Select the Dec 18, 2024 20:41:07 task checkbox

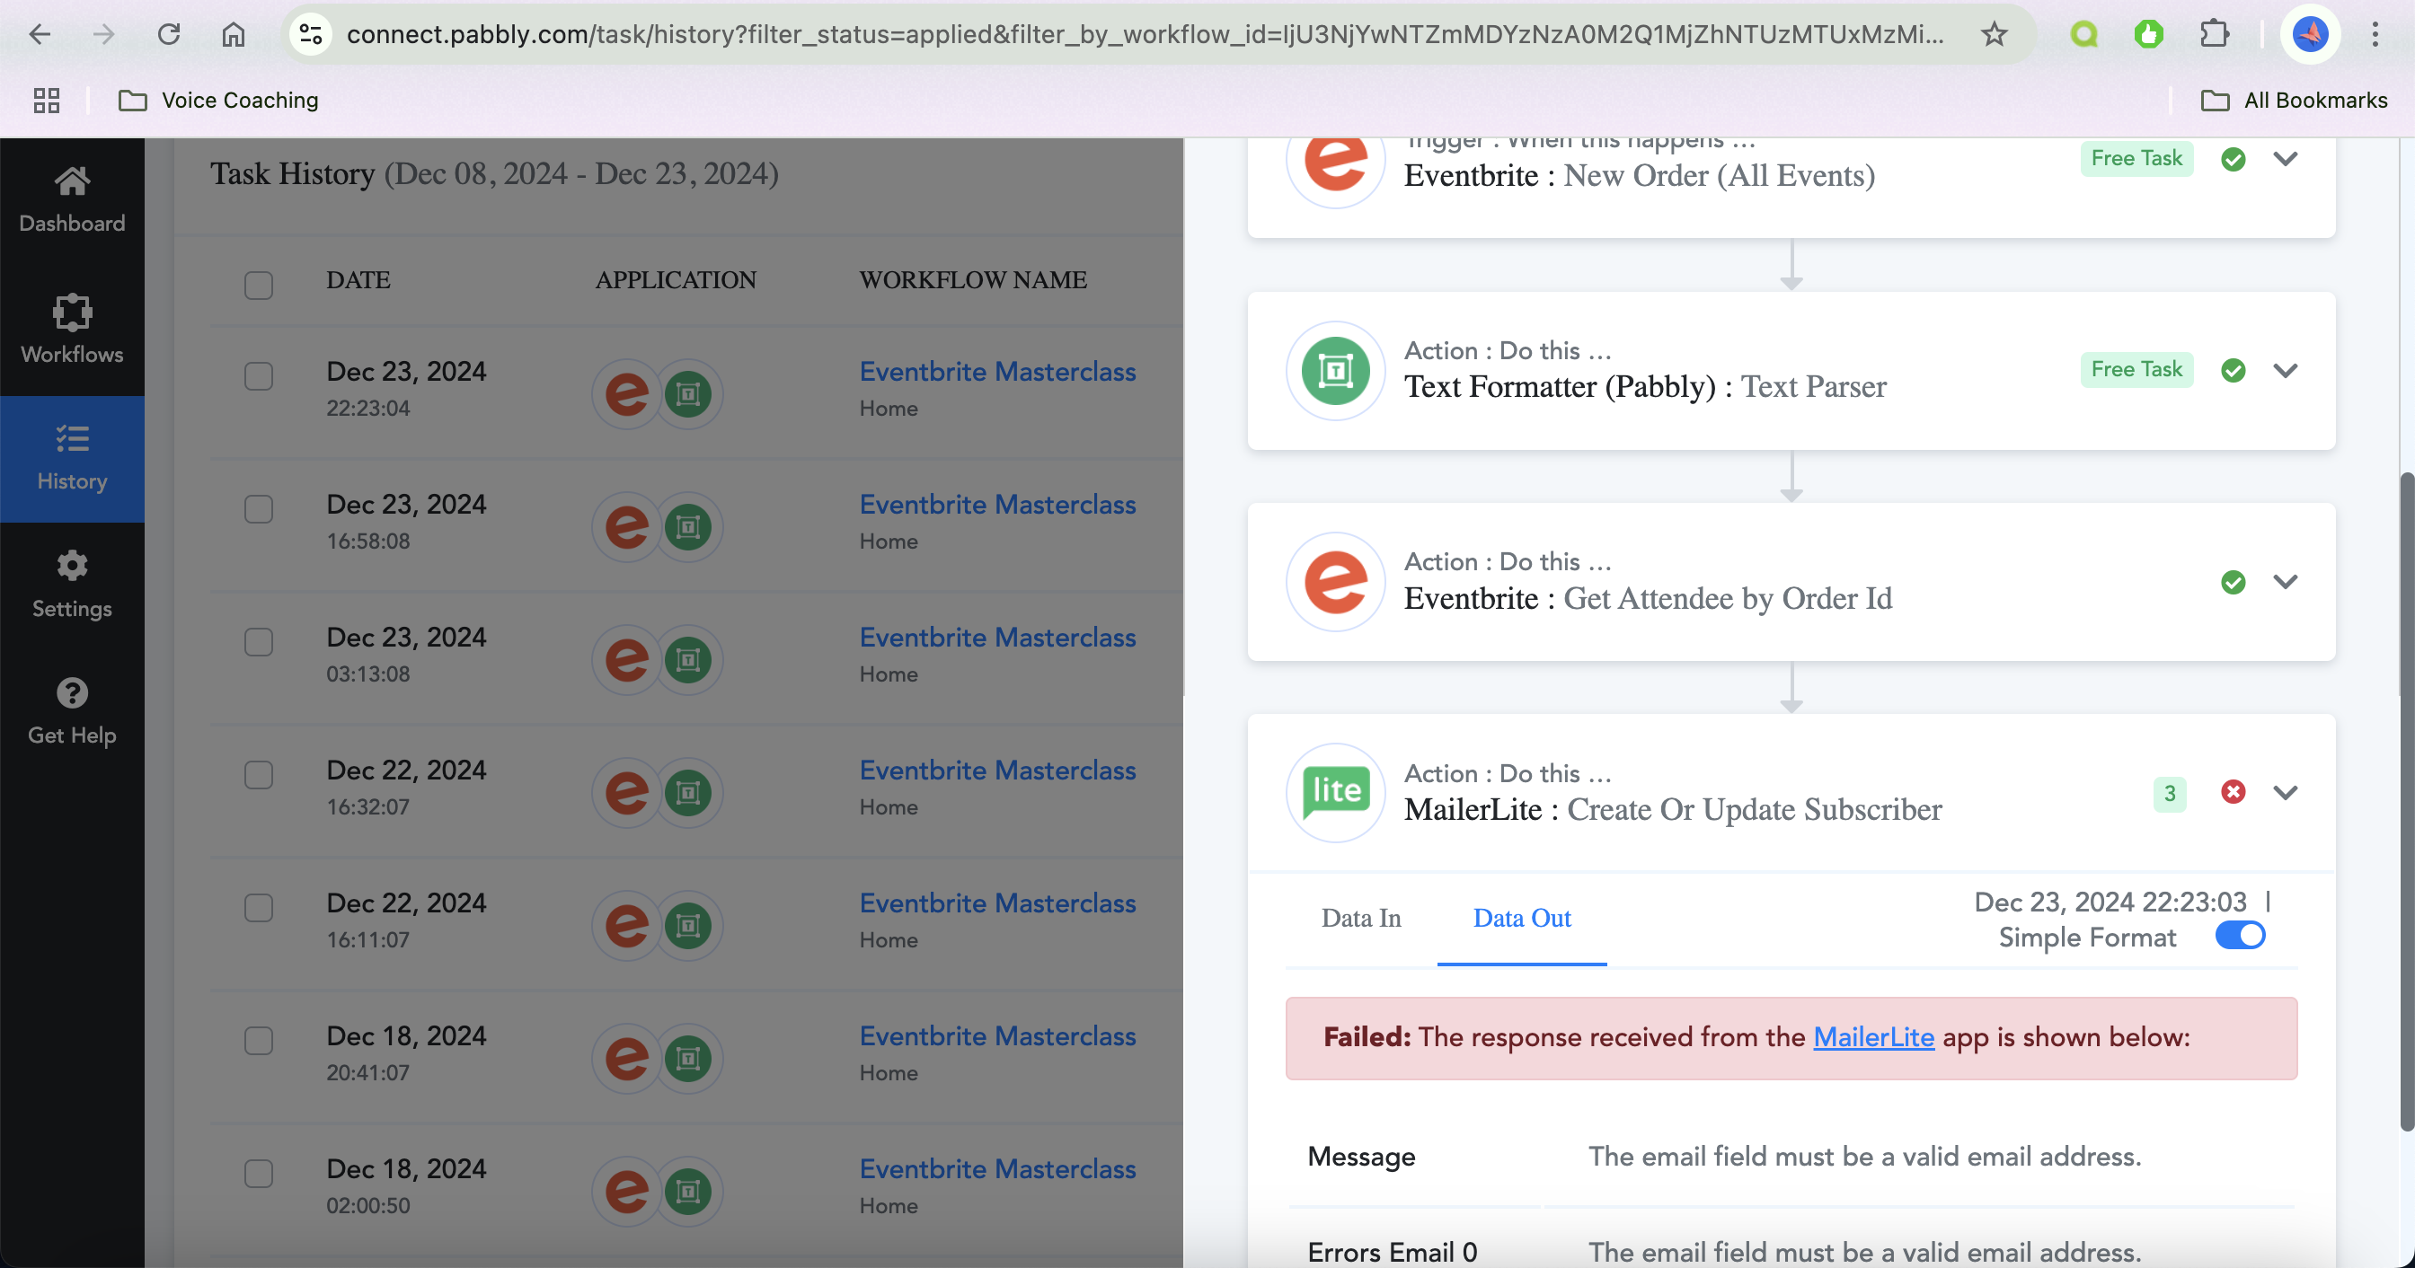259,1041
